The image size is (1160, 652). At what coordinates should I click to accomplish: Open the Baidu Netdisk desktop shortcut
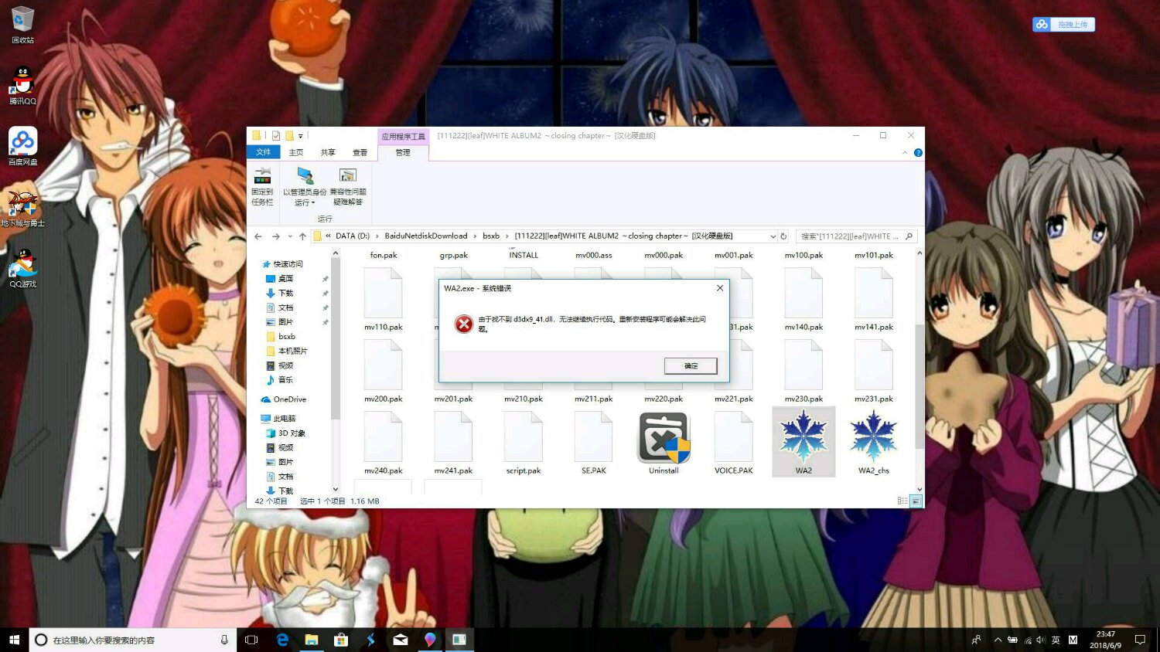(x=22, y=146)
